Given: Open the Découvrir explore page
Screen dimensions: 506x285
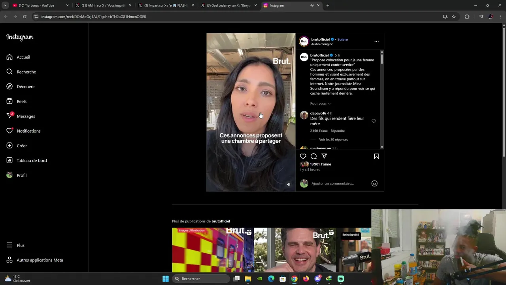Looking at the screenshot, I should [x=21, y=87].
